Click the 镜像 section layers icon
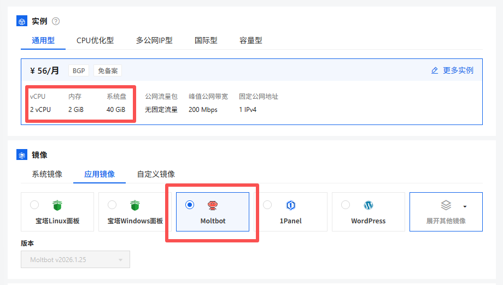Image resolution: width=503 pixels, height=285 pixels. click(22, 155)
